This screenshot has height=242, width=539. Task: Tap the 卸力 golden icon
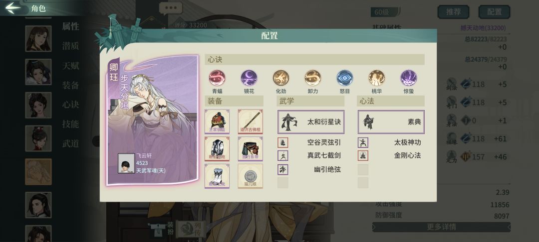pos(313,78)
